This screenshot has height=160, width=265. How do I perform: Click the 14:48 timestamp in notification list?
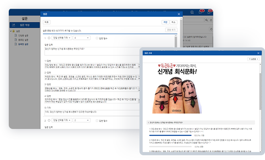[187, 41]
